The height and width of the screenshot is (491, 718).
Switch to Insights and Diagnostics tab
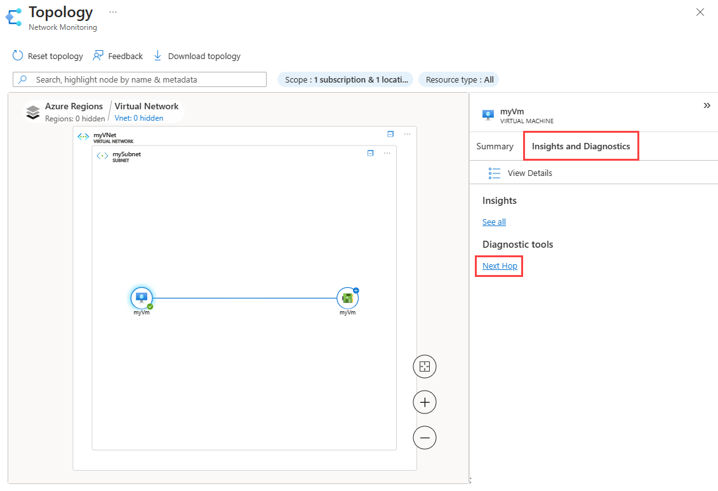[x=581, y=146]
